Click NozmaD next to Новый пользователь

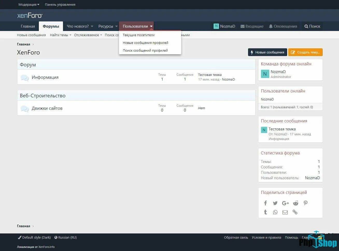[x=312, y=178]
